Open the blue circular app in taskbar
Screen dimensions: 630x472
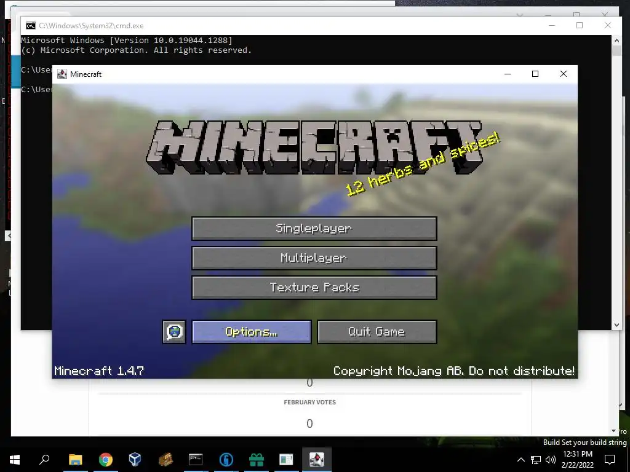226,459
